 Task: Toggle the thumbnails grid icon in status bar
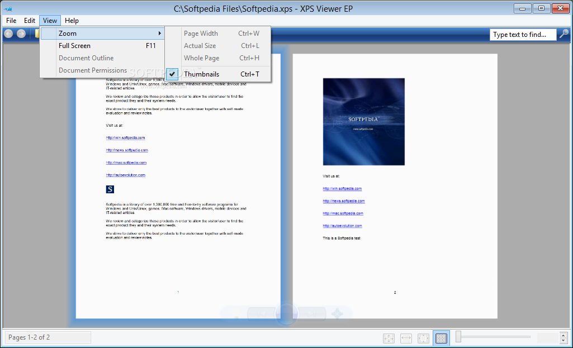(441, 338)
